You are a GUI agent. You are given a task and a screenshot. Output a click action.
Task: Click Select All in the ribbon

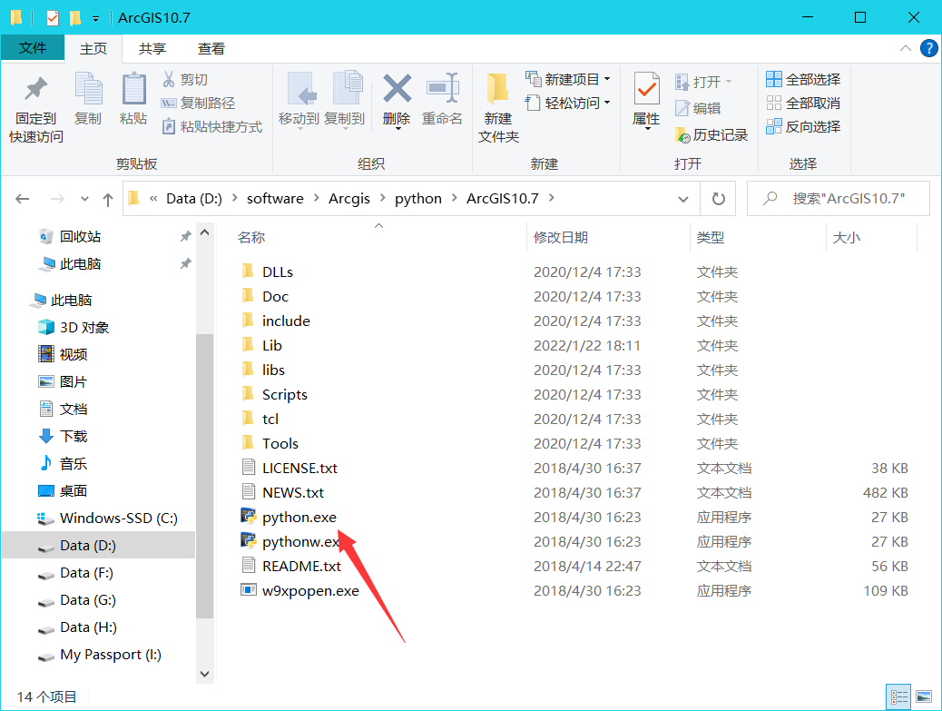click(x=803, y=80)
